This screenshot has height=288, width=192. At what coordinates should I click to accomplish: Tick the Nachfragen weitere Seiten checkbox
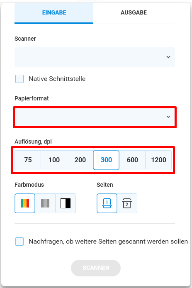click(19, 242)
